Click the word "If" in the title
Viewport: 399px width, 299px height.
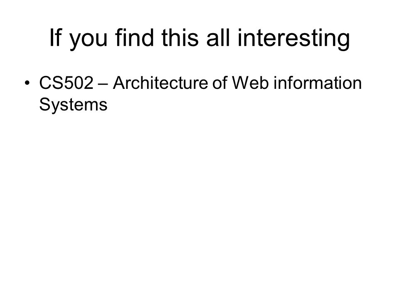[56, 38]
